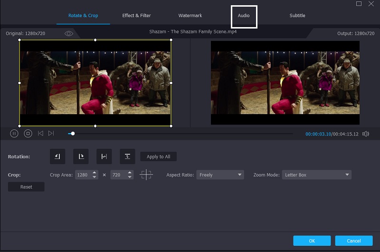Click the crop height field showing 720
The width and height of the screenshot is (380, 252).
coord(116,175)
